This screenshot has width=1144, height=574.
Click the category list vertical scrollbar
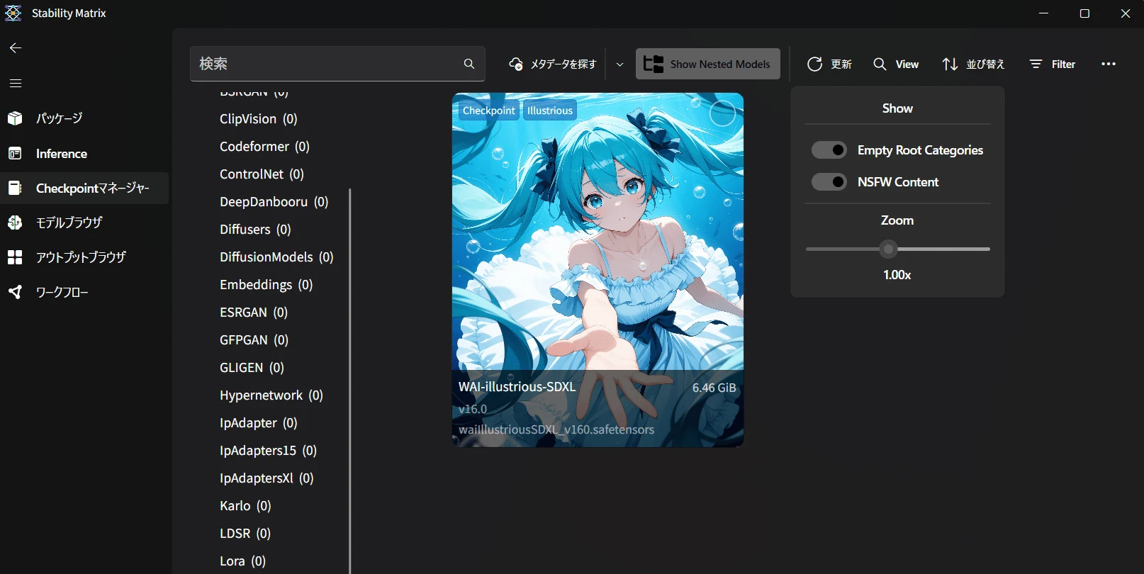coord(349,381)
